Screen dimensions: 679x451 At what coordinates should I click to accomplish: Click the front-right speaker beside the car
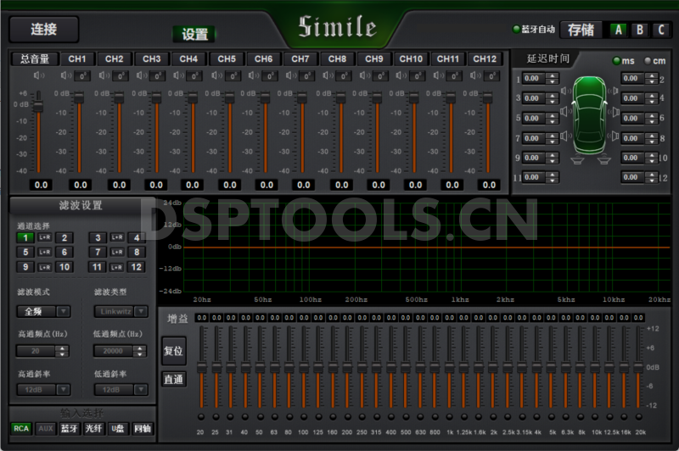pos(613,91)
